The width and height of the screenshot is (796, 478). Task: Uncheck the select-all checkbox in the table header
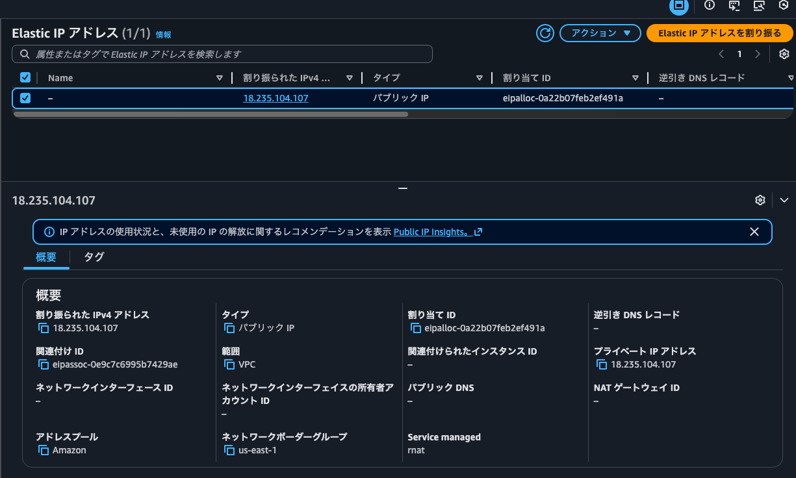pos(25,77)
